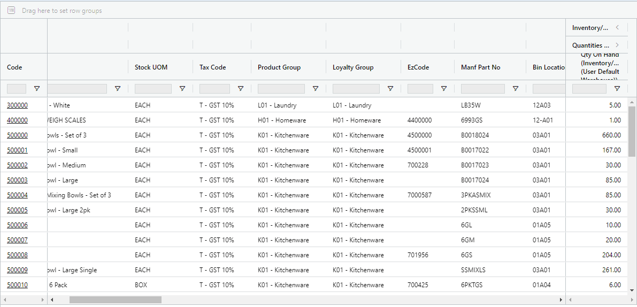This screenshot has height=307, width=637.
Task: Expand the Quantities column group chevron
Action: click(x=617, y=45)
